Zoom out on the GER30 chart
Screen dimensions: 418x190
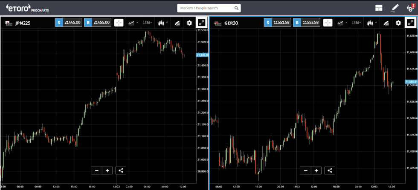point(305,170)
